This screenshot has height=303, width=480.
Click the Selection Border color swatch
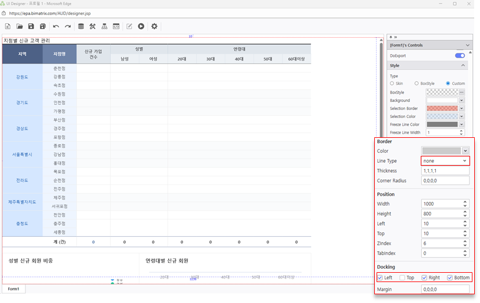pyautogui.click(x=442, y=108)
